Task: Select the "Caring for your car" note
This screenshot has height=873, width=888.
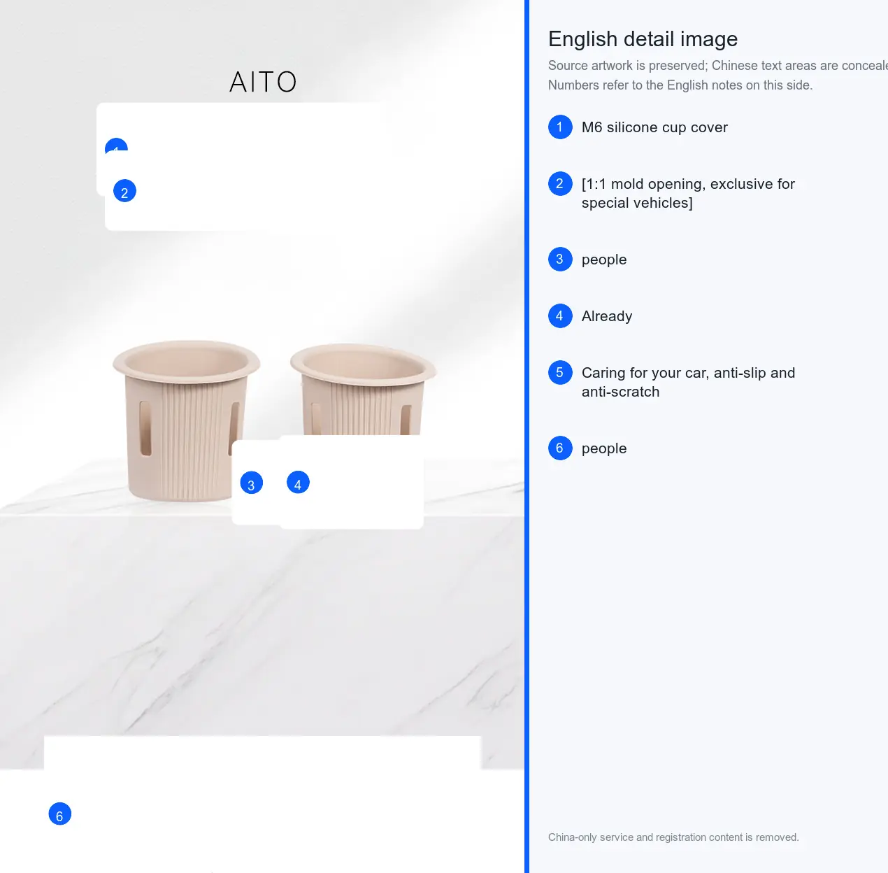Action: click(688, 382)
